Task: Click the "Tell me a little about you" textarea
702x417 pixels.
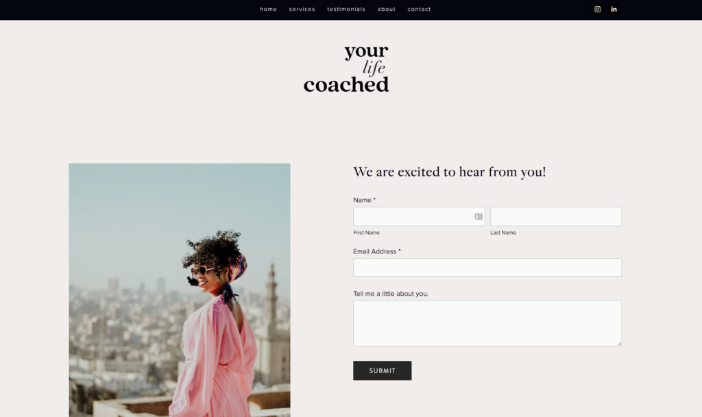Action: 487,323
